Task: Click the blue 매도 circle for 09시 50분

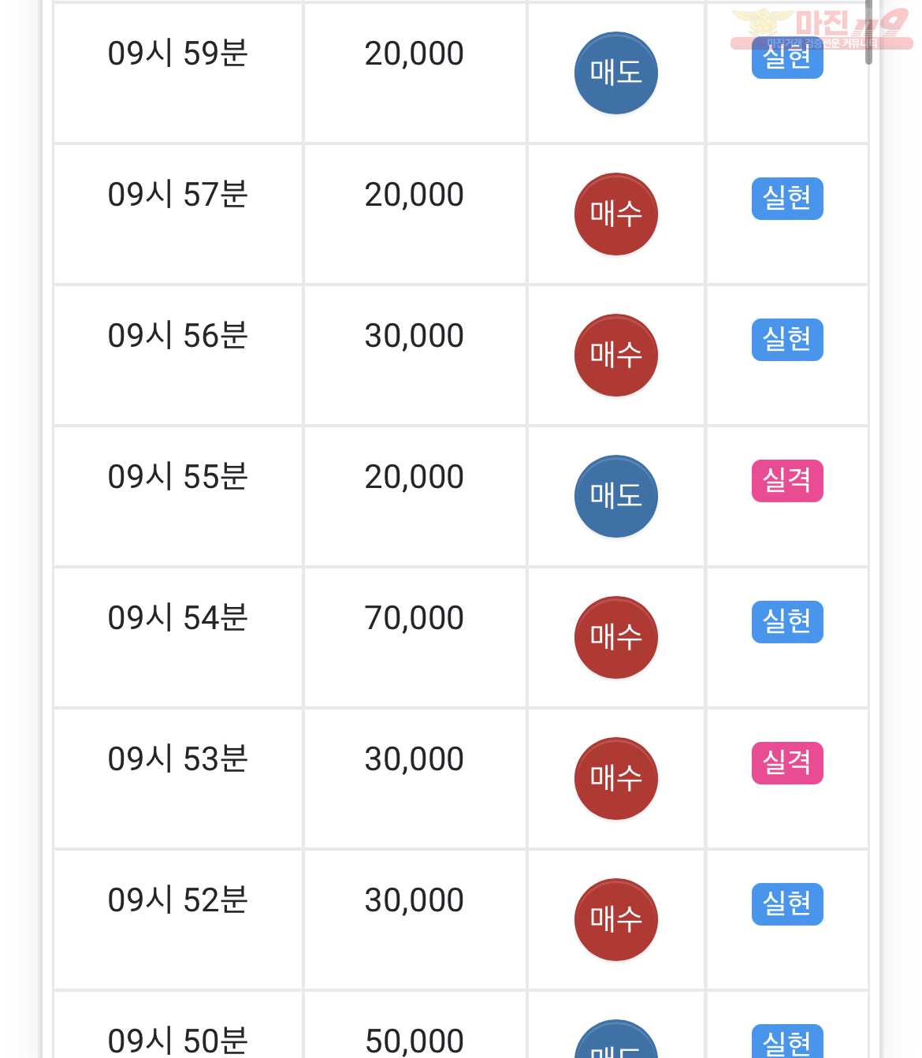Action: [x=615, y=1041]
